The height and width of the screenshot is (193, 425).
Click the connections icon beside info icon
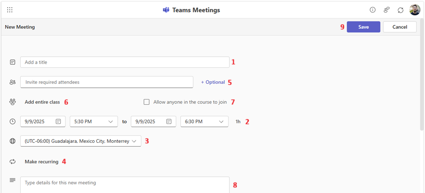(x=387, y=10)
